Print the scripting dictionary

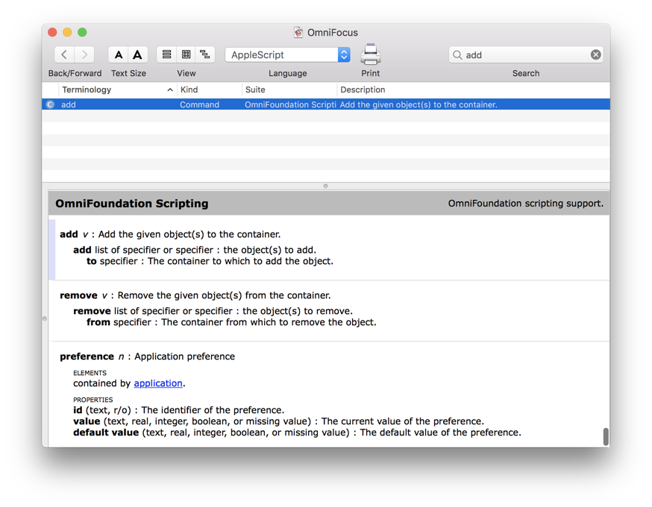(x=371, y=54)
